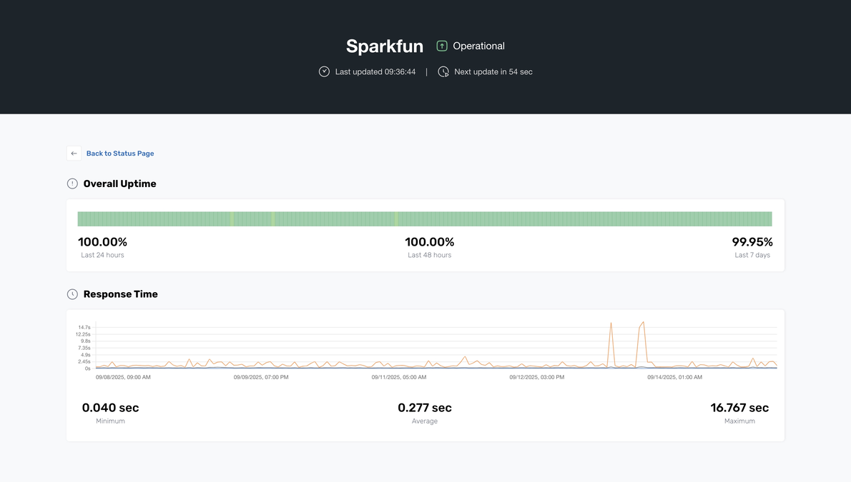Select the 16.767 sec Maximum value
Viewport: 851px width, 482px height.
[739, 407]
